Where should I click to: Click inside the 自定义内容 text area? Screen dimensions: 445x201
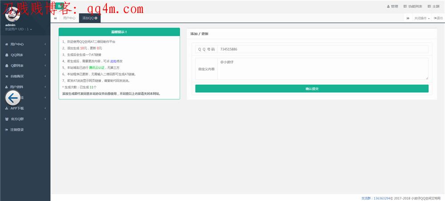[x=323, y=69]
